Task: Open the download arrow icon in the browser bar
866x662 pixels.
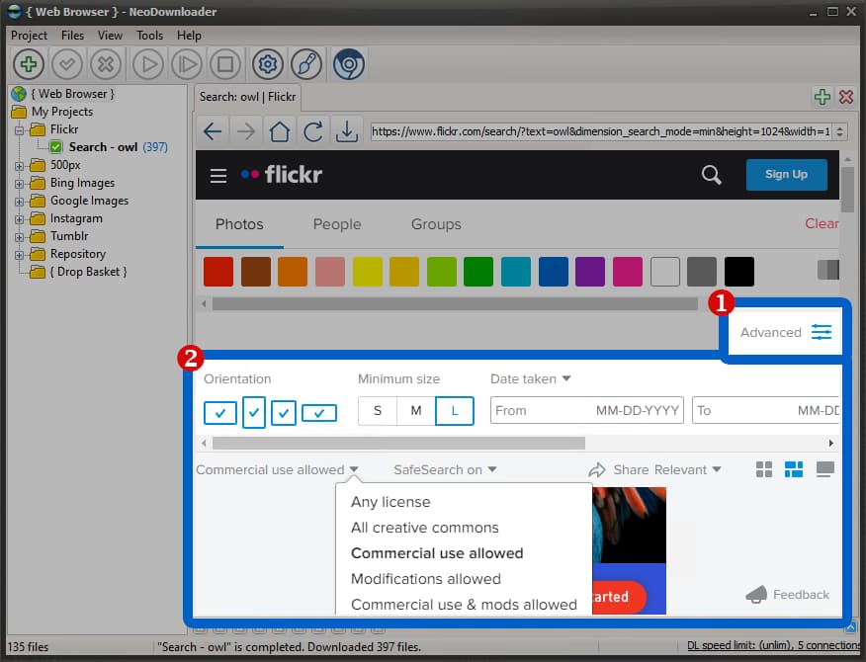Action: pos(348,130)
